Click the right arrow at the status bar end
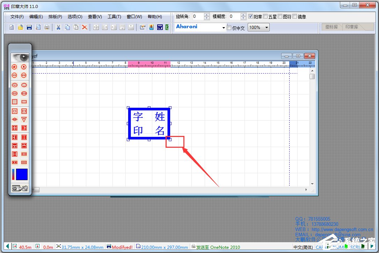Image resolution: width=379 pixels, height=253 pixels. [x=372, y=246]
